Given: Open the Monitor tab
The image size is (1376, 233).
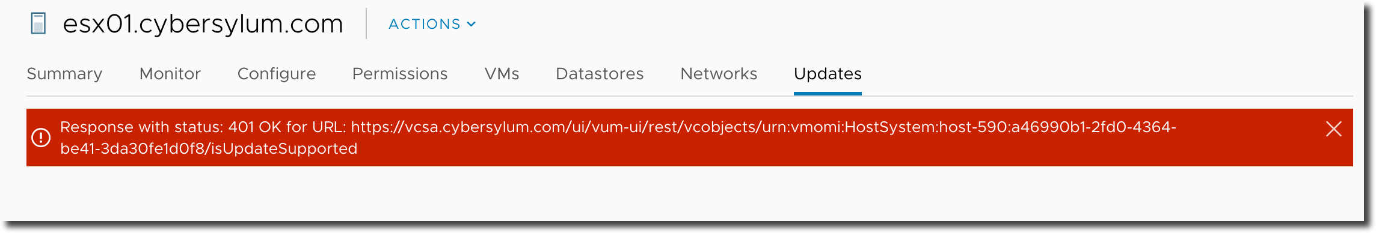Looking at the screenshot, I should [170, 74].
